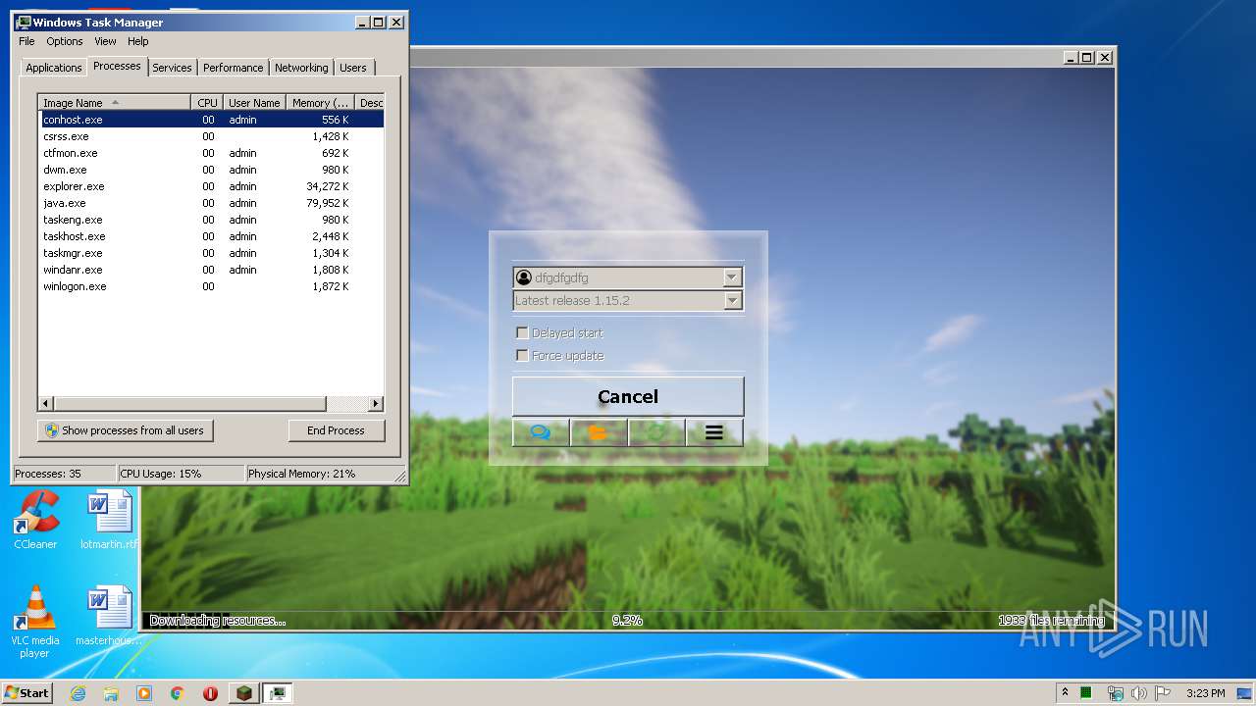Sort by User Name column header

coord(254,102)
